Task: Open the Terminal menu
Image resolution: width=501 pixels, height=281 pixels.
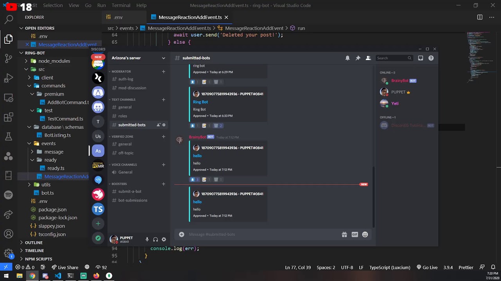Action: (121, 5)
